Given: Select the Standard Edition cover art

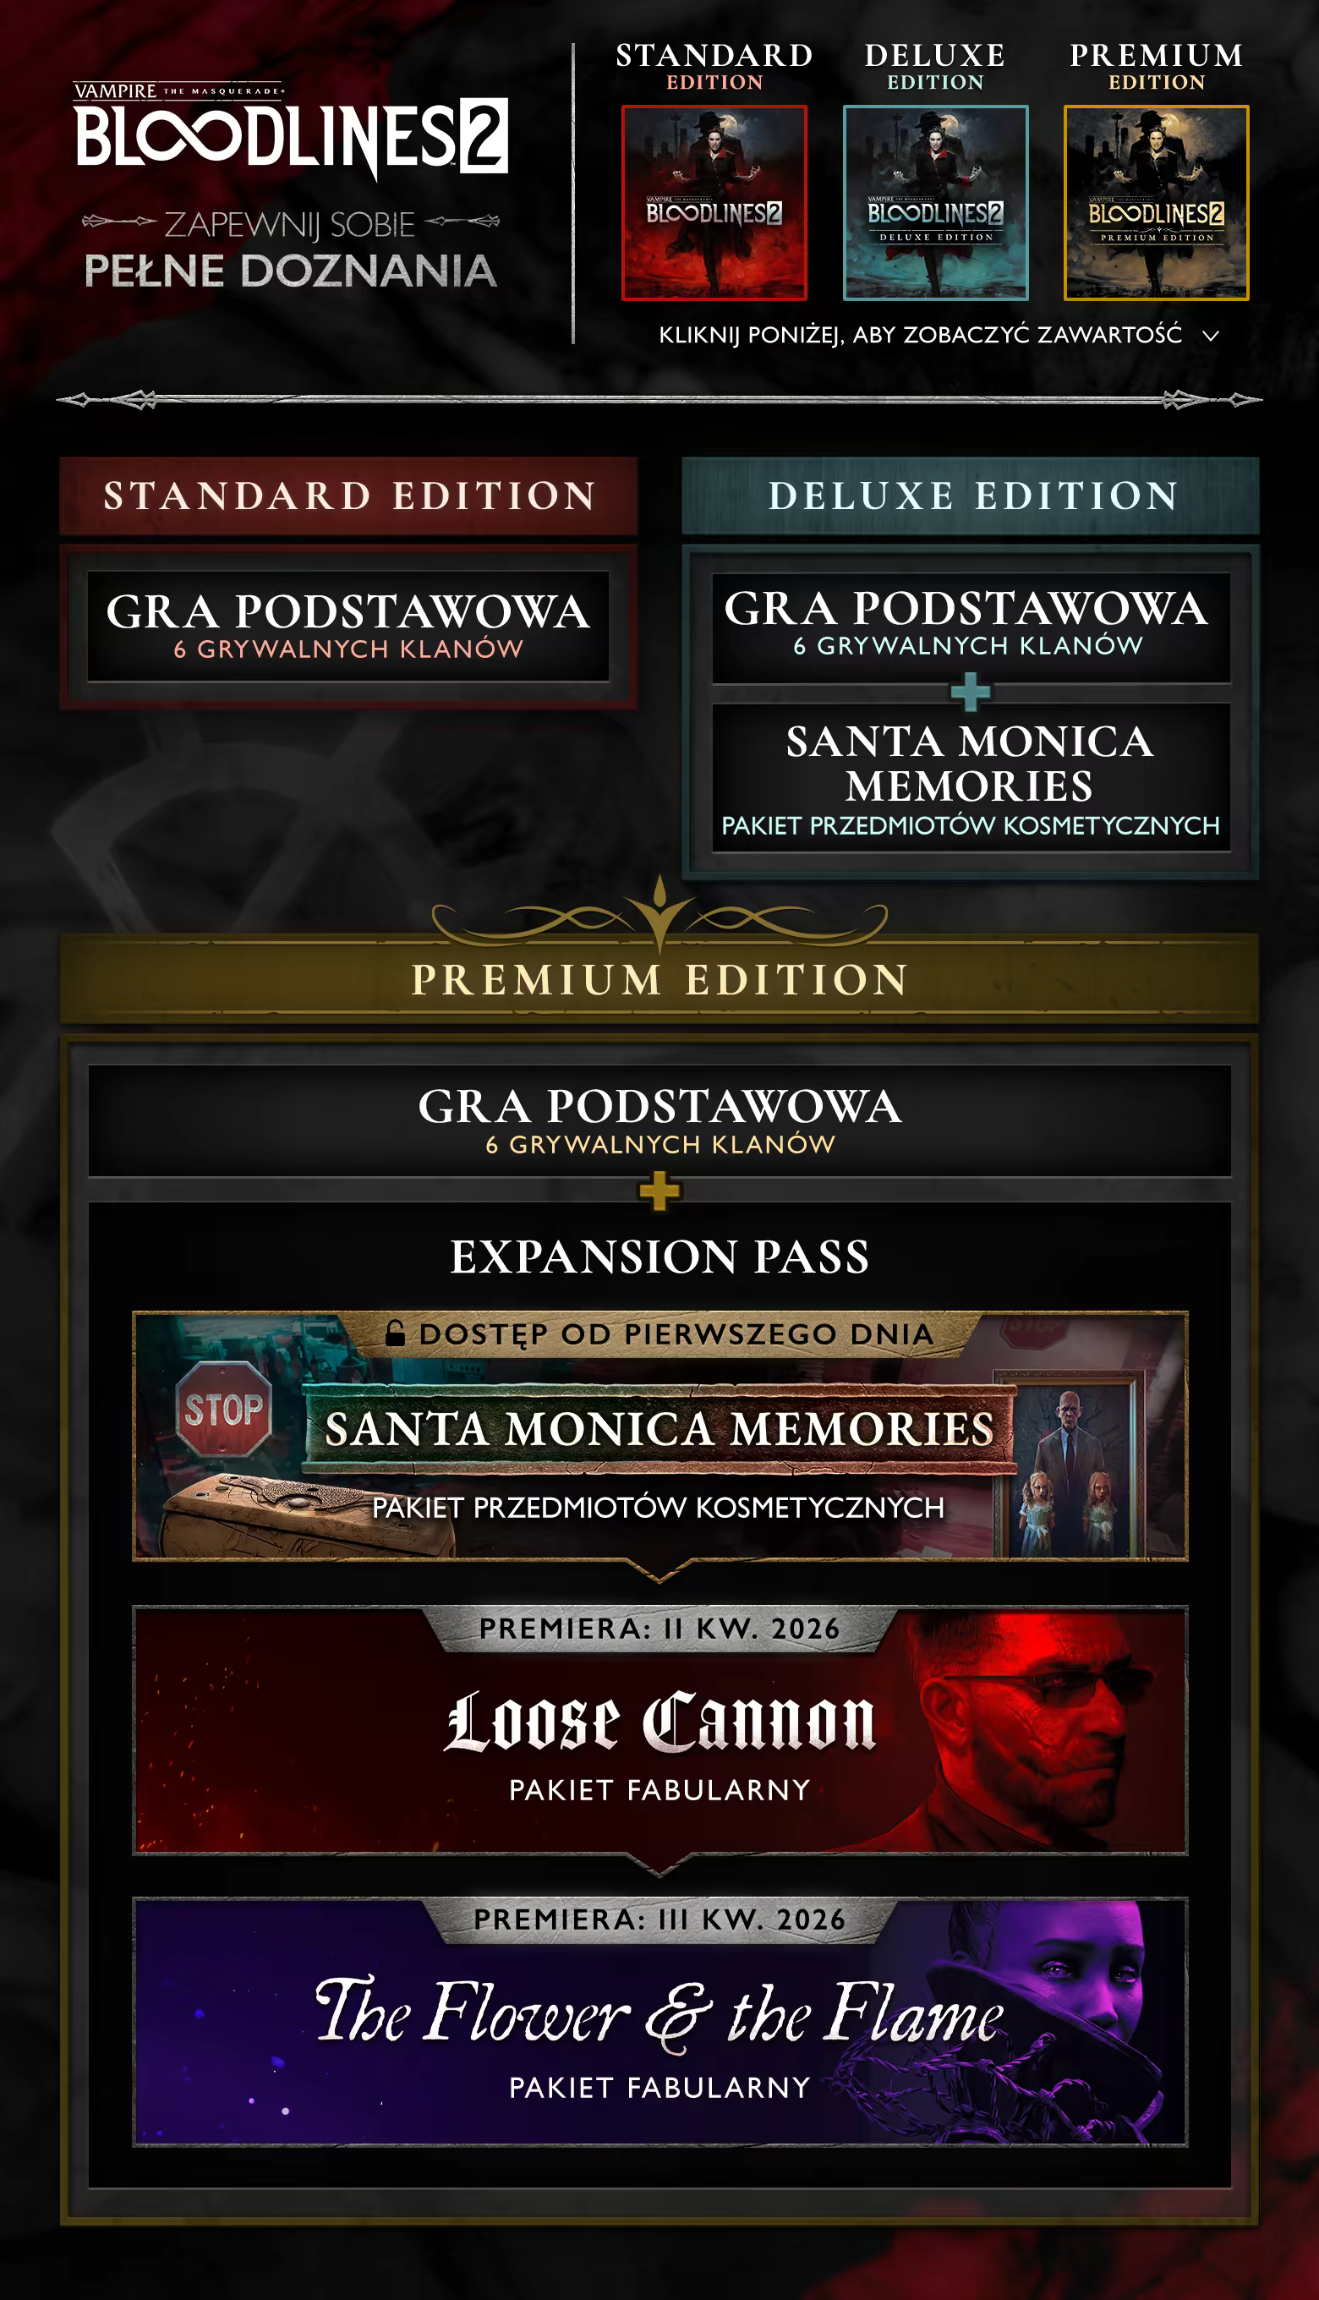Looking at the screenshot, I should click(x=714, y=203).
